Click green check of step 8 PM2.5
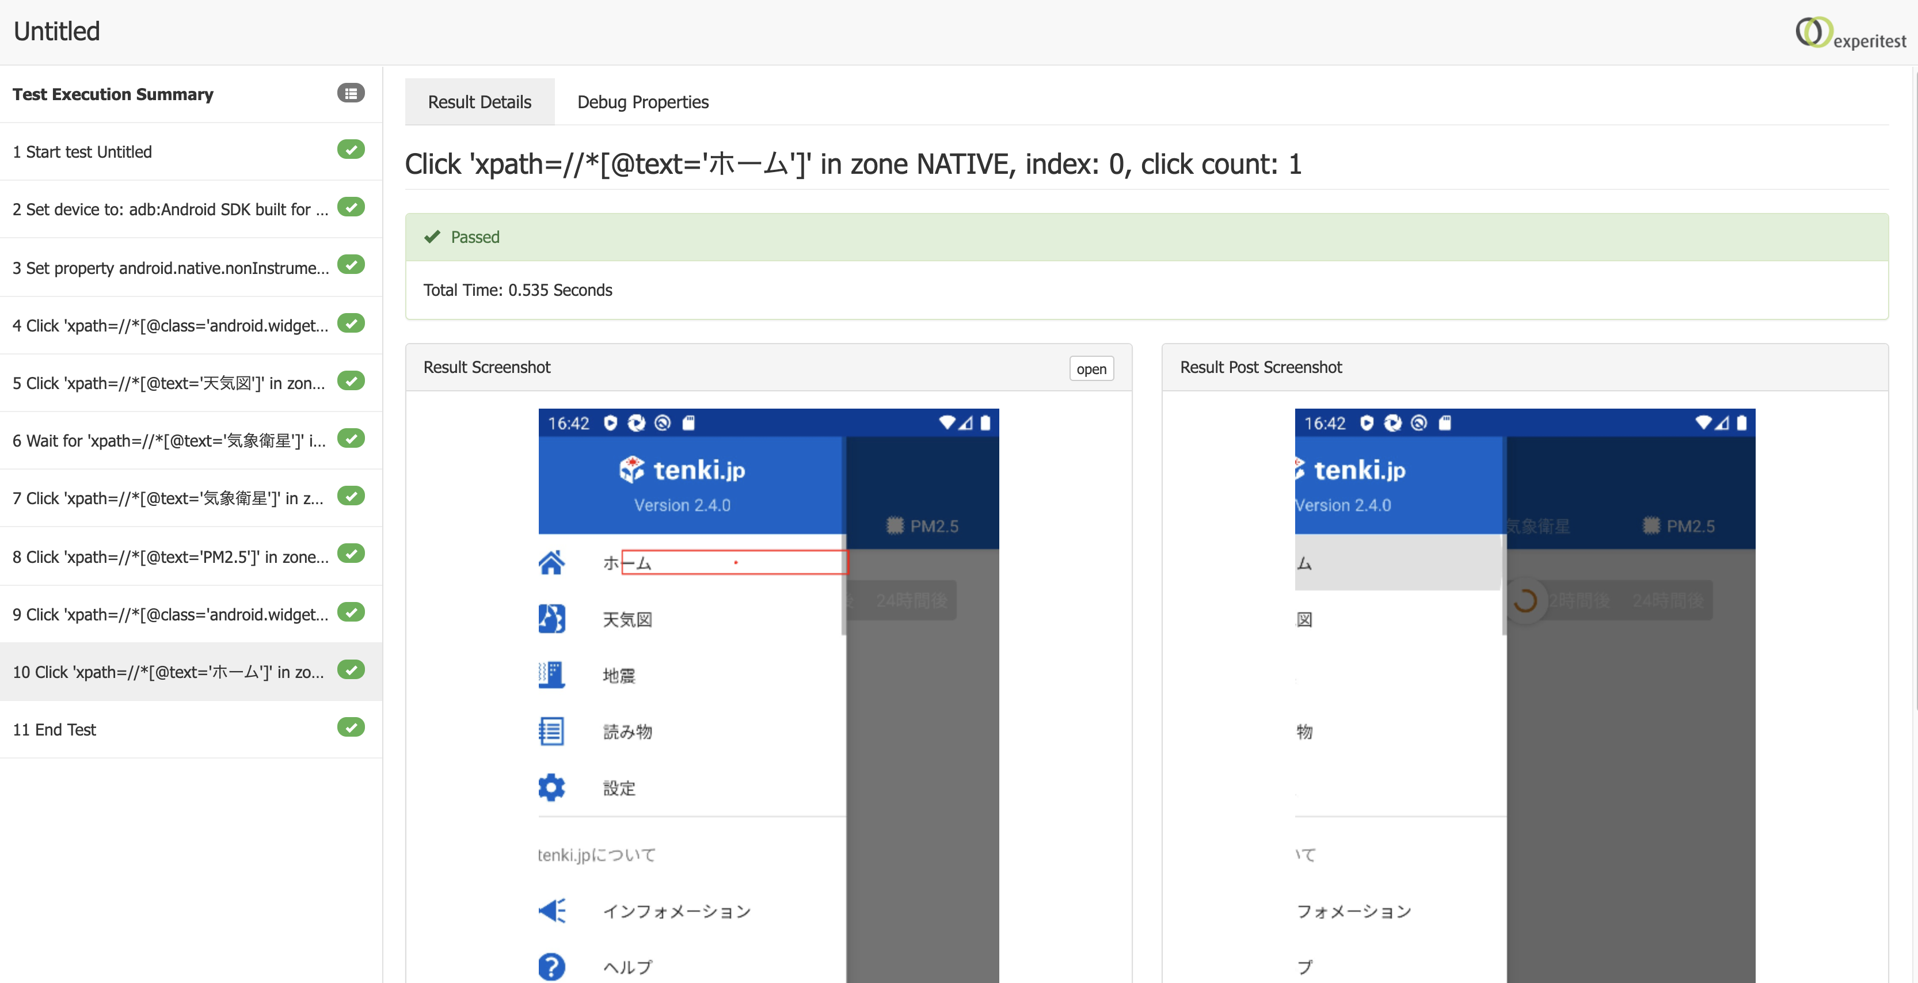The image size is (1918, 983). click(351, 554)
